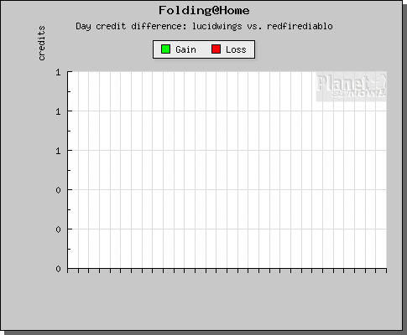Select the Gain legend label text

[185, 49]
